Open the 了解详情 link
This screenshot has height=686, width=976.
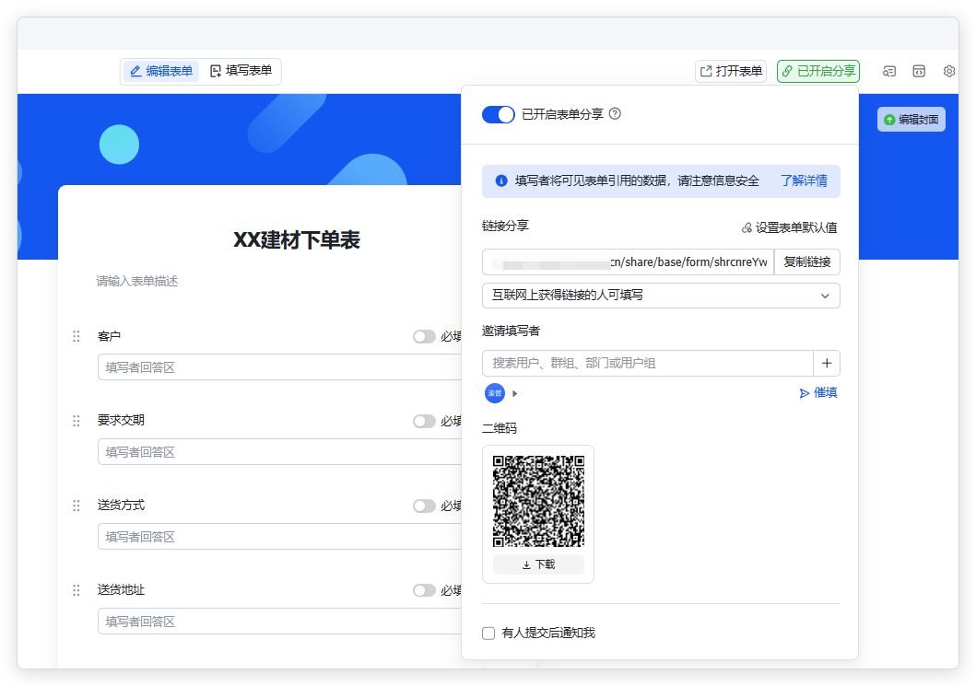(804, 180)
